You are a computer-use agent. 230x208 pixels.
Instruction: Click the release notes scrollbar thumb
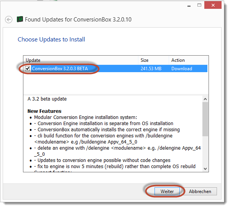[205, 119]
